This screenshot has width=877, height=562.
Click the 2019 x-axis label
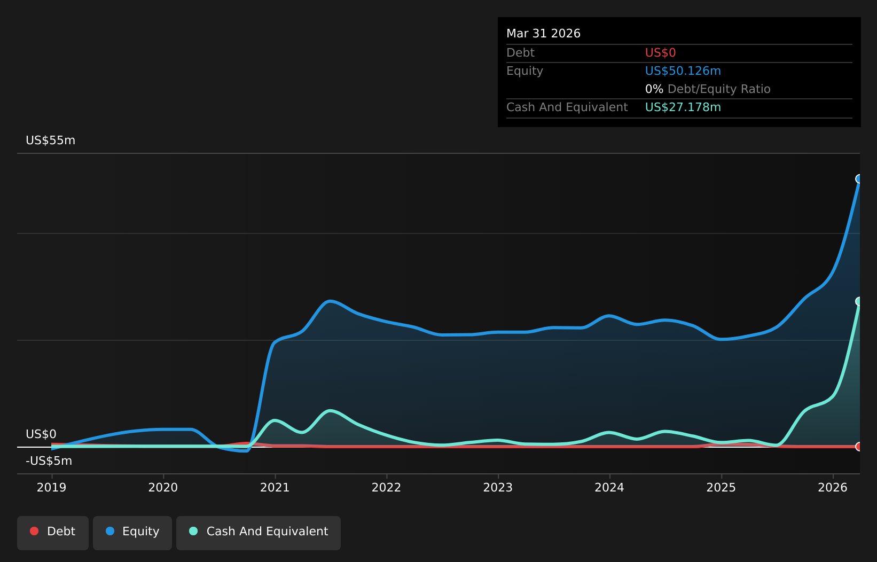coord(52,487)
